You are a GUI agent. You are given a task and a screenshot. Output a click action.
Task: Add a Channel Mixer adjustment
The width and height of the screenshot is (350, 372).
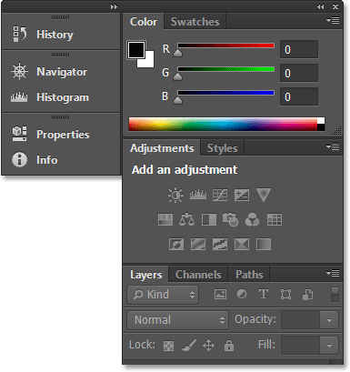click(252, 219)
